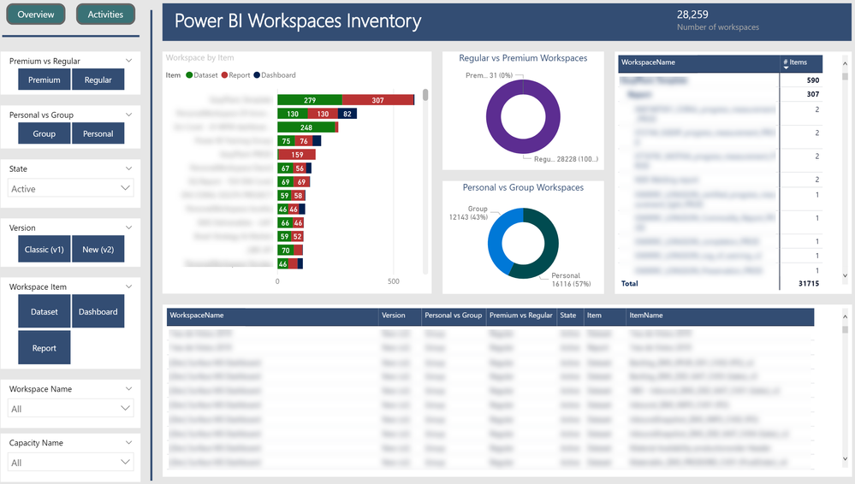Collapse the Workspace Name slicer chevron

point(128,388)
